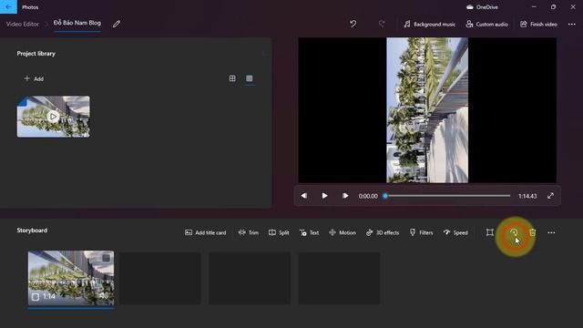Add title card to storyboard
Viewport: 583px width, 328px height.
(205, 233)
